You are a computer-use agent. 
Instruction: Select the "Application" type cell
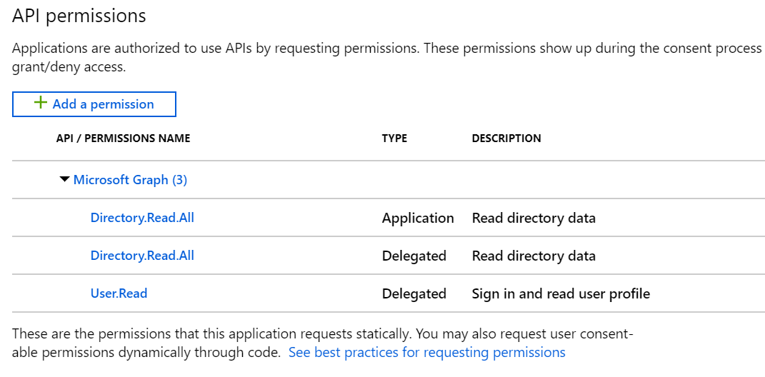pos(418,218)
